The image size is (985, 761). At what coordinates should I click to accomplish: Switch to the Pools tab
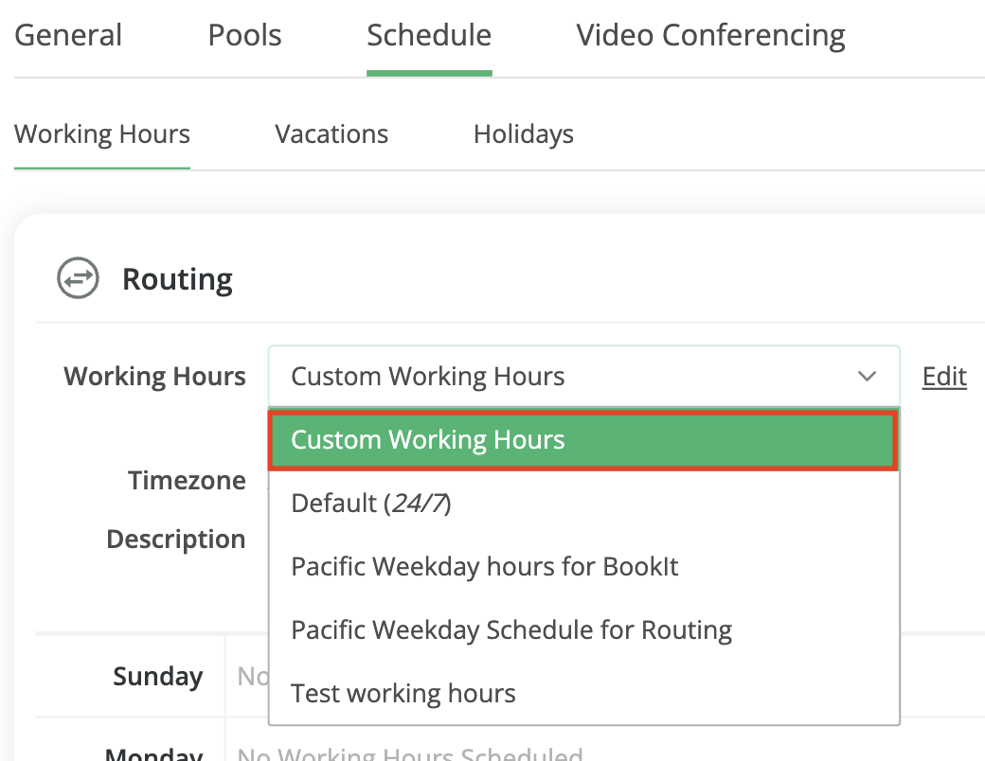coord(244,36)
